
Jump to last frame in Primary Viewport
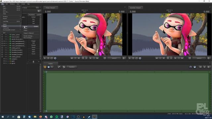tap(97, 58)
